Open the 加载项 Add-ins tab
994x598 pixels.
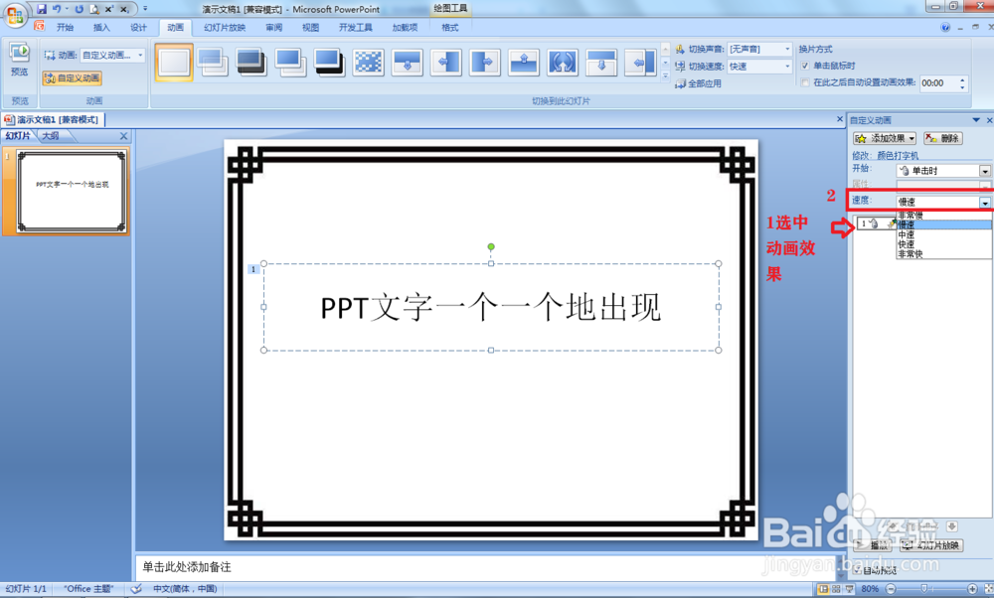405,27
